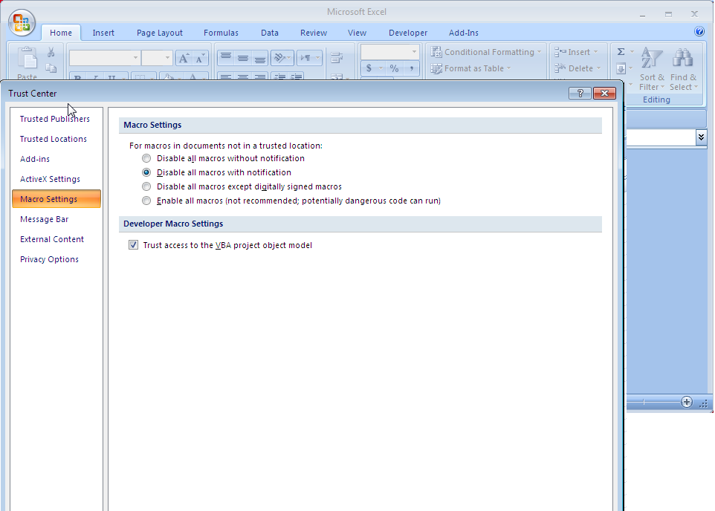Screen dimensions: 715x511
Task: Close the Trust Center dialog
Action: coord(605,93)
